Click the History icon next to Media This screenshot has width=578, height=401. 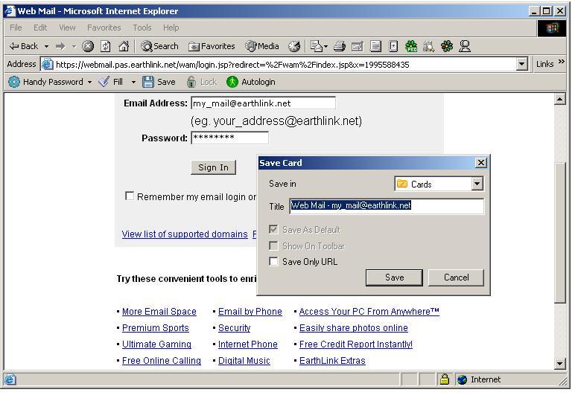click(294, 46)
